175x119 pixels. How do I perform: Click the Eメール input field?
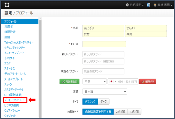click(104, 44)
